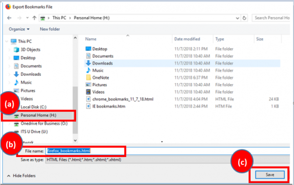Click the HTM File type cell
The height and width of the screenshot is (185, 294).
point(223,106)
